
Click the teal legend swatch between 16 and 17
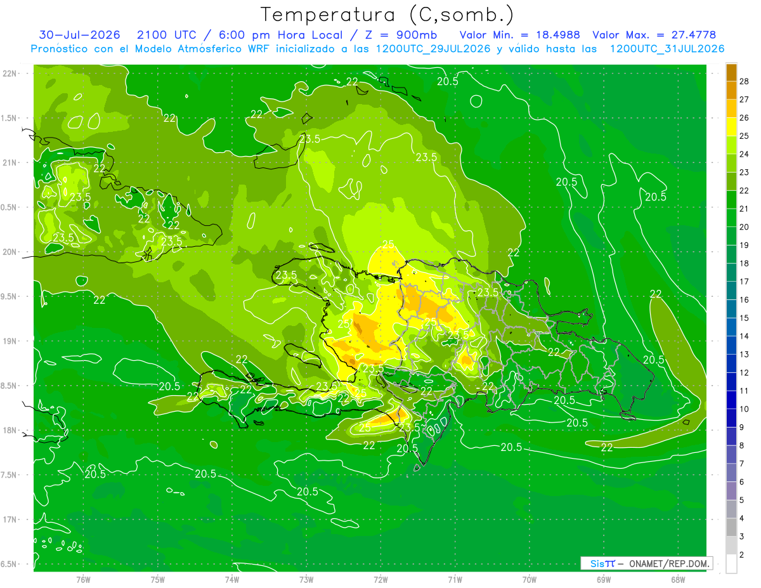[x=731, y=291]
